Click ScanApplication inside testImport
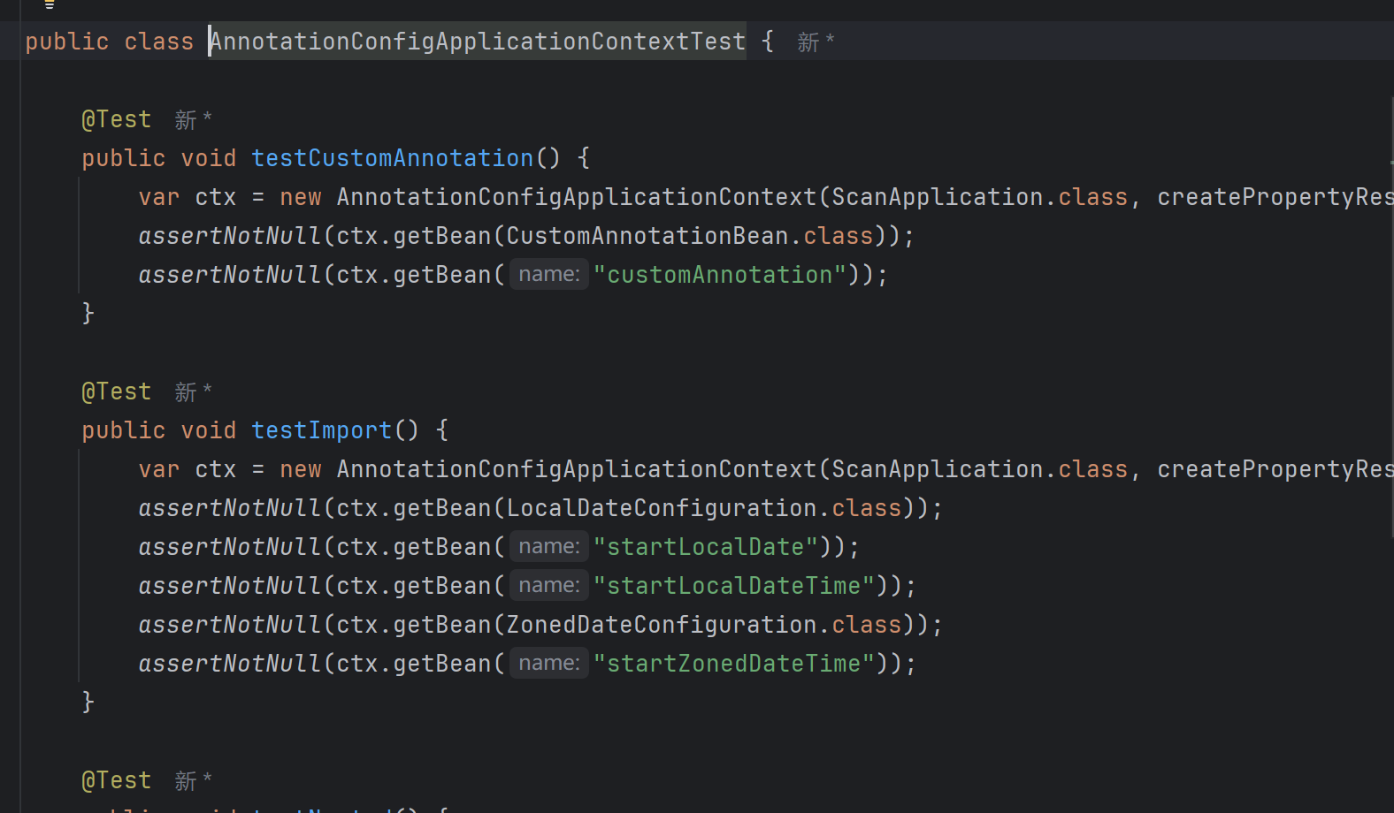Image resolution: width=1394 pixels, height=813 pixels. 938,469
